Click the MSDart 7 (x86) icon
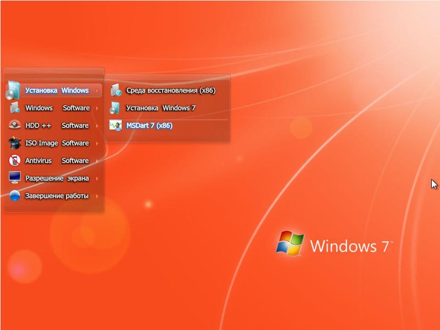This screenshot has height=330, width=440. [x=115, y=125]
